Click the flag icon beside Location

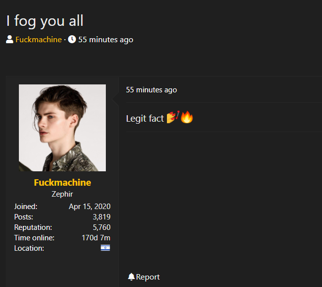click(x=105, y=248)
